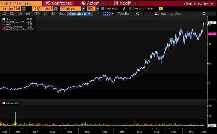Toggle the Med mob checkbox
Image resolution: width=217 pixels, height=134 pixels.
pyautogui.click(x=103, y=9)
